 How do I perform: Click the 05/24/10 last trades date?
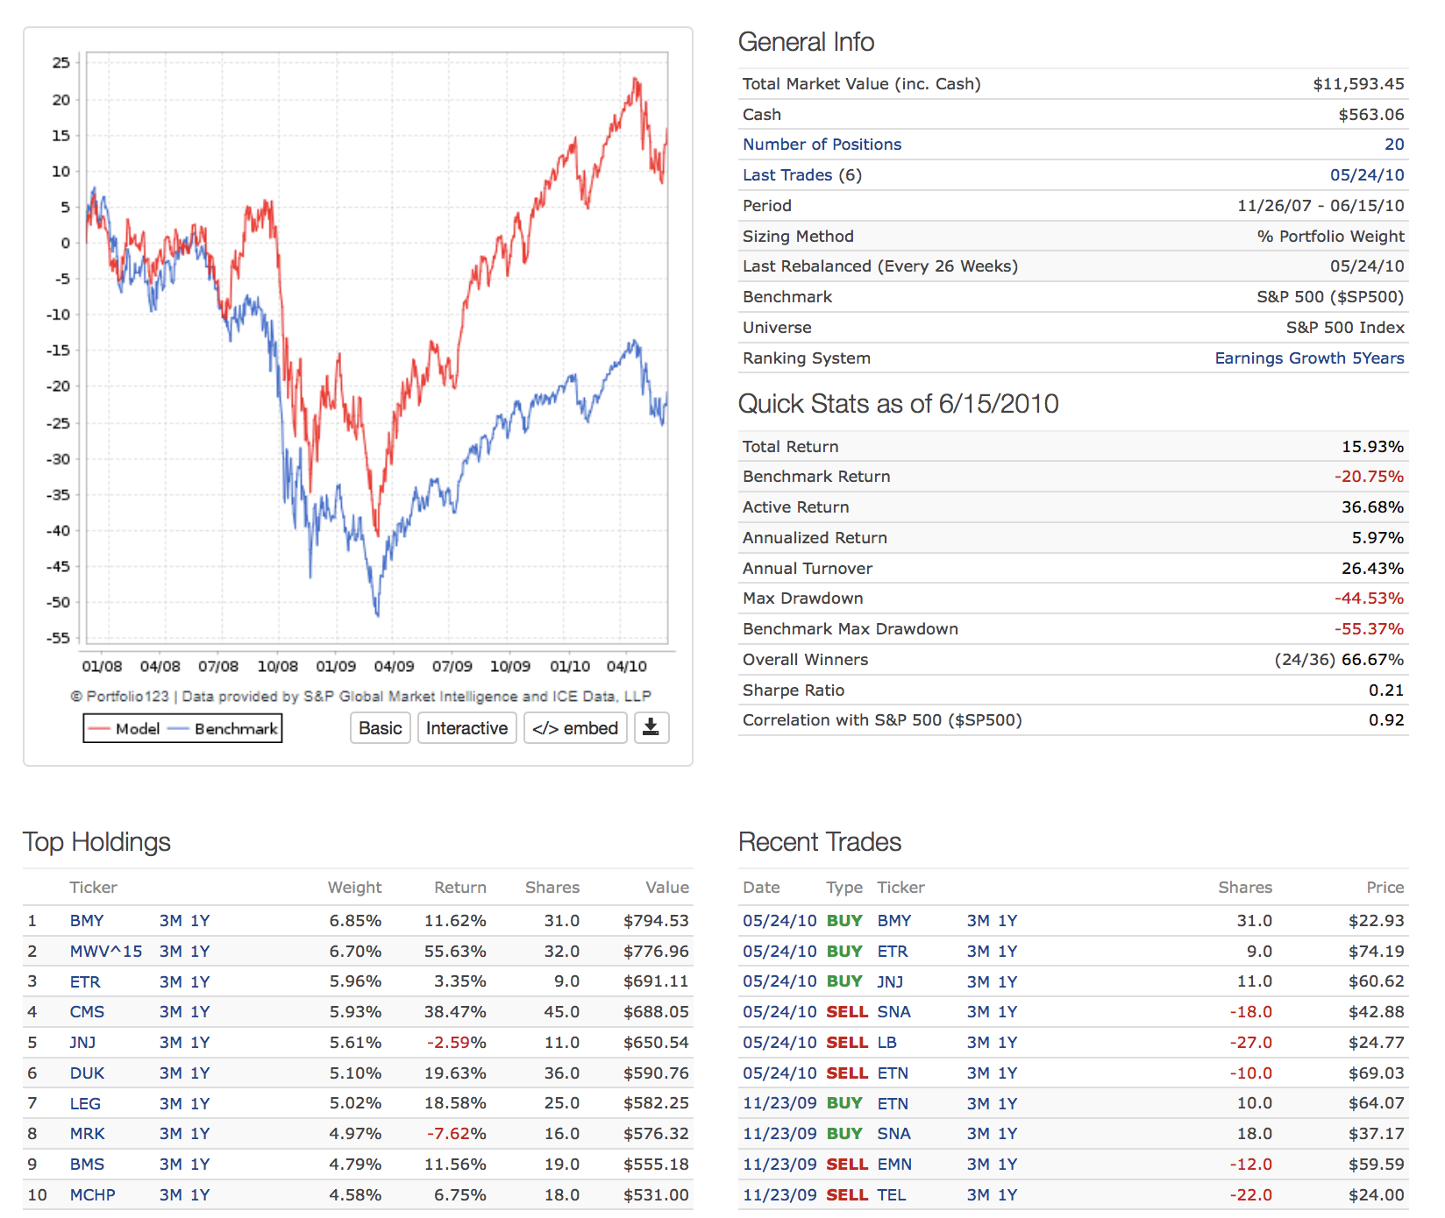[x=1366, y=175]
